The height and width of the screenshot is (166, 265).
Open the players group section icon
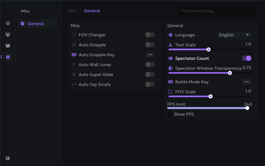tap(8, 35)
